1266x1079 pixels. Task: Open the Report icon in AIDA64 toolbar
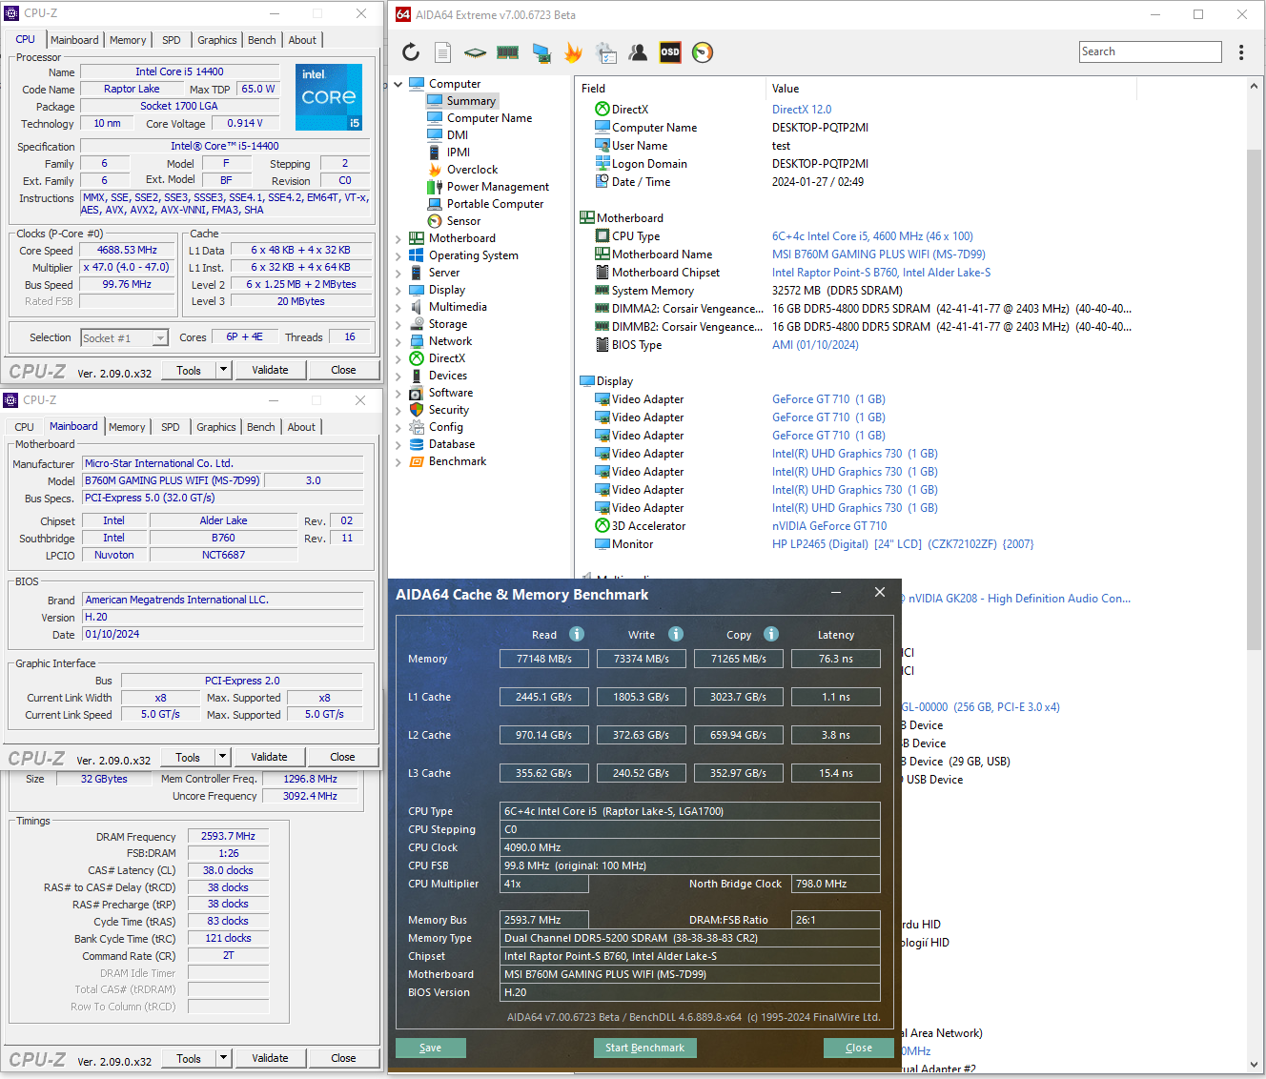pyautogui.click(x=442, y=52)
